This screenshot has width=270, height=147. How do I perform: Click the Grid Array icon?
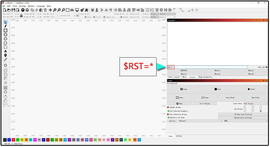(x=6, y=88)
